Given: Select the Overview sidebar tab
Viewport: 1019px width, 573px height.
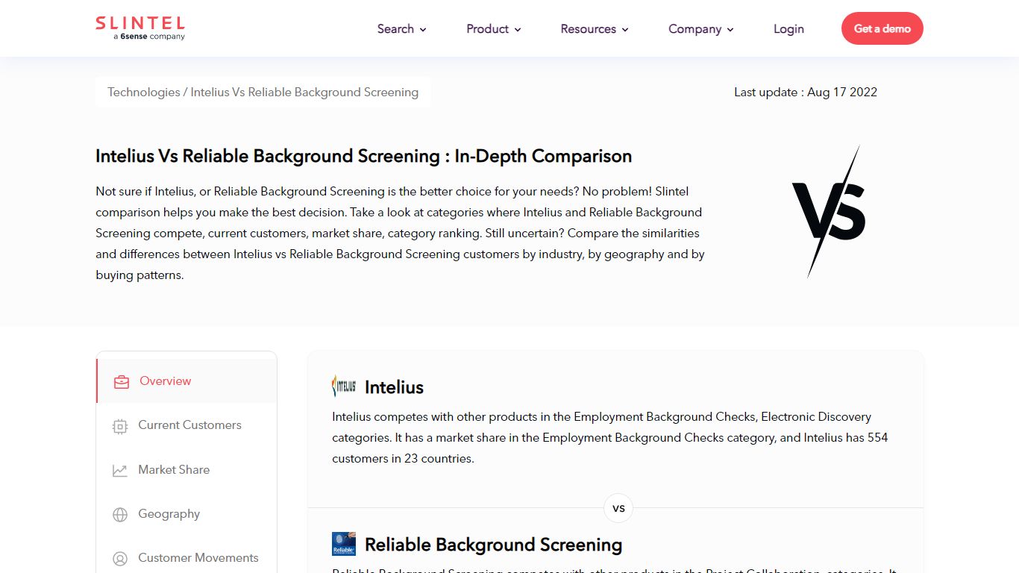Looking at the screenshot, I should pos(186,381).
